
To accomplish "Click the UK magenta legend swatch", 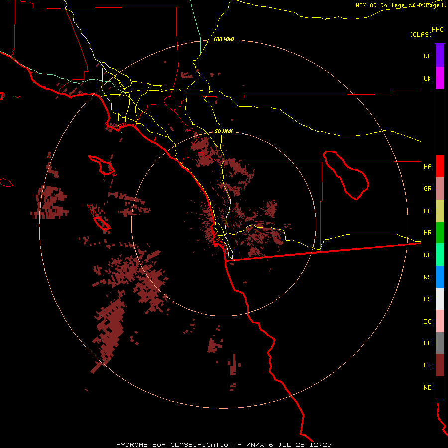I will [x=440, y=78].
